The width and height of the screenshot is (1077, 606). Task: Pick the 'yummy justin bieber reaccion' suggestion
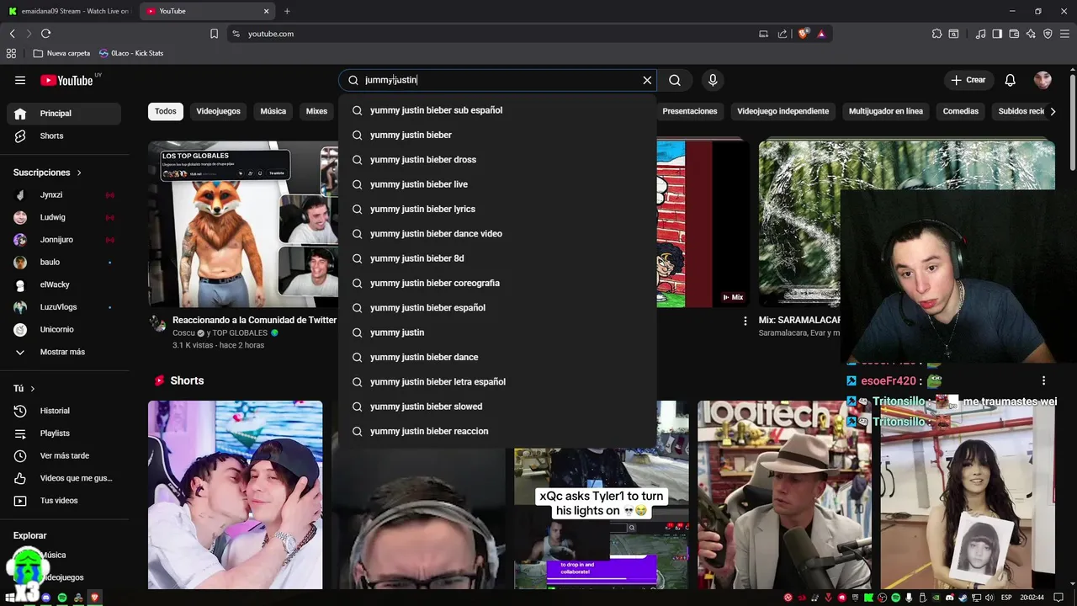(497, 431)
